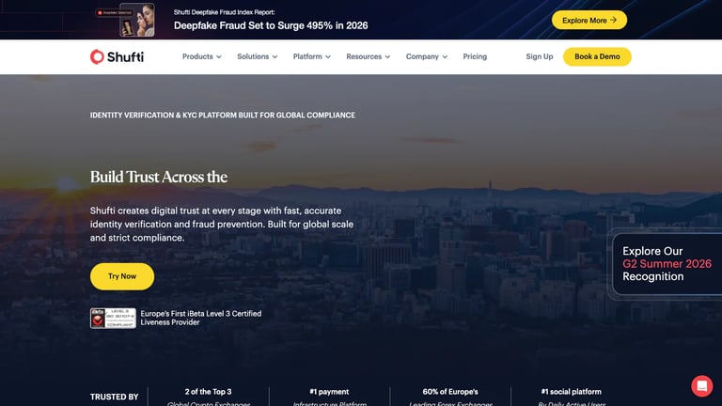Expand the Solutions dropdown chevron
Screen dimensions: 722x406
point(275,57)
